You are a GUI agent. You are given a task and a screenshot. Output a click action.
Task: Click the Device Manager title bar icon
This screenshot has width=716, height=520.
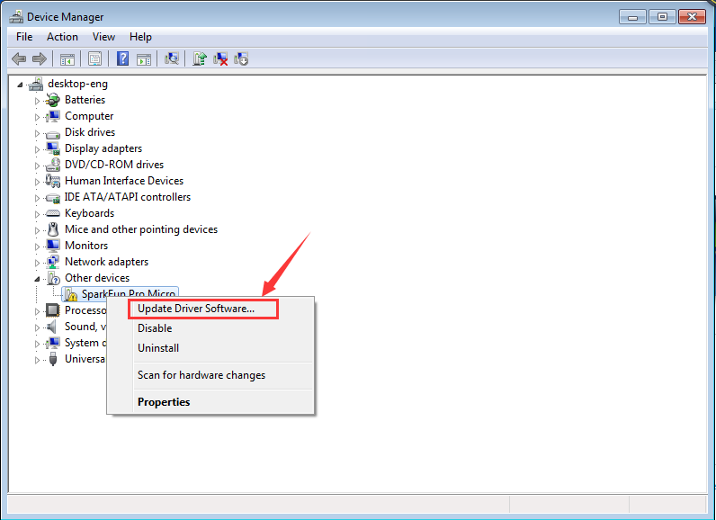(x=16, y=17)
